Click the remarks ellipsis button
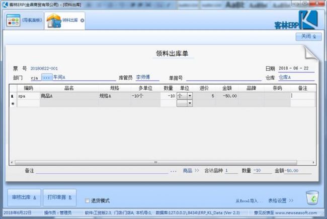327x219 pixels. click(173, 171)
